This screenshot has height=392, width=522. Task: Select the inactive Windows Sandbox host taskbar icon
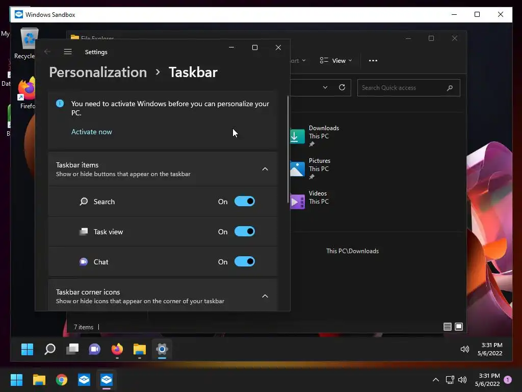(x=84, y=380)
